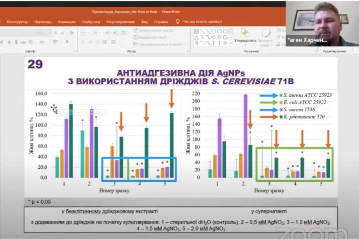Screen dimensions: 359x239
Task: Select the Rounded Rectangle shape
Action: (x=225, y=31)
